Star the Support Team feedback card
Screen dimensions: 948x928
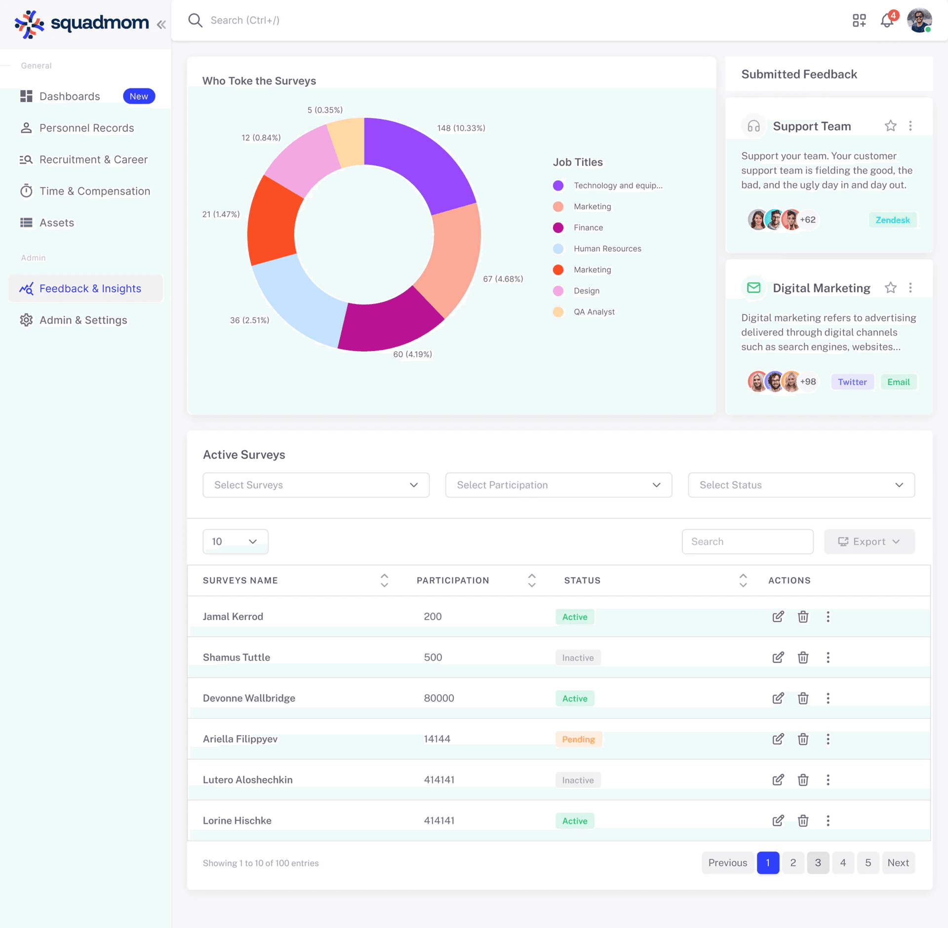[x=890, y=126]
